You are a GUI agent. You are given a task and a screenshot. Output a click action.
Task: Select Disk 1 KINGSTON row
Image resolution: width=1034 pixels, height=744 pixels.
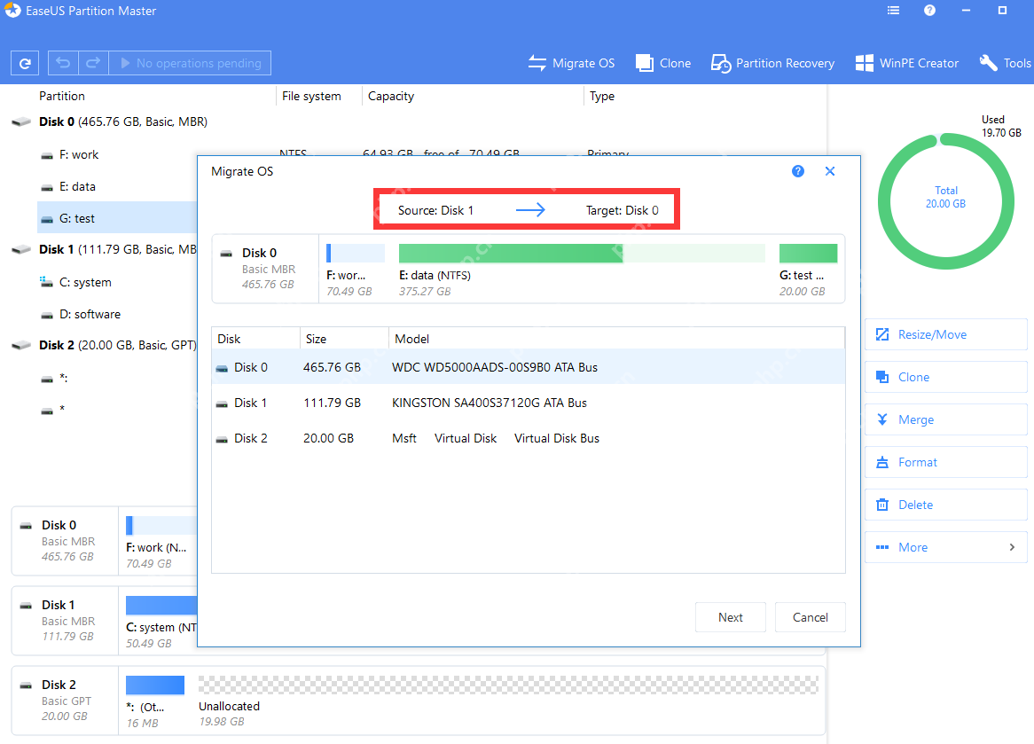(x=529, y=403)
